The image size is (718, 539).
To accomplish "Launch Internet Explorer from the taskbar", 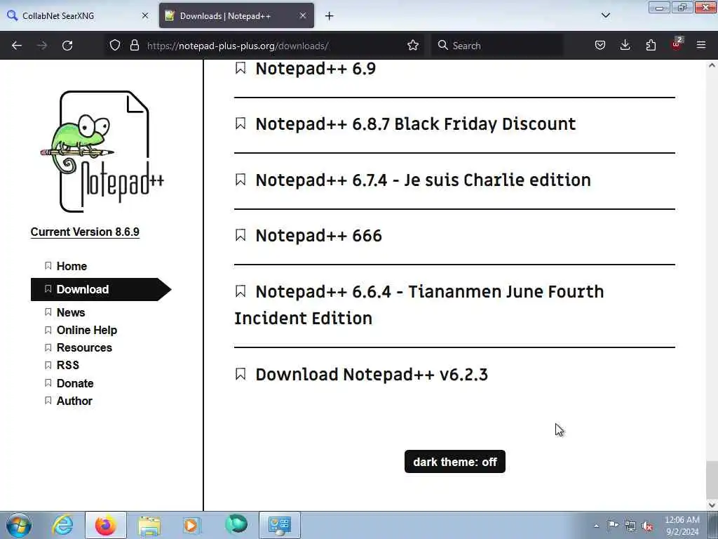I will coord(62,525).
